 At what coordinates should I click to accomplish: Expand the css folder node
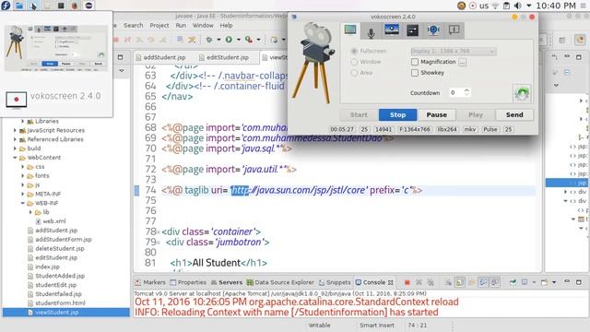click(x=22, y=166)
